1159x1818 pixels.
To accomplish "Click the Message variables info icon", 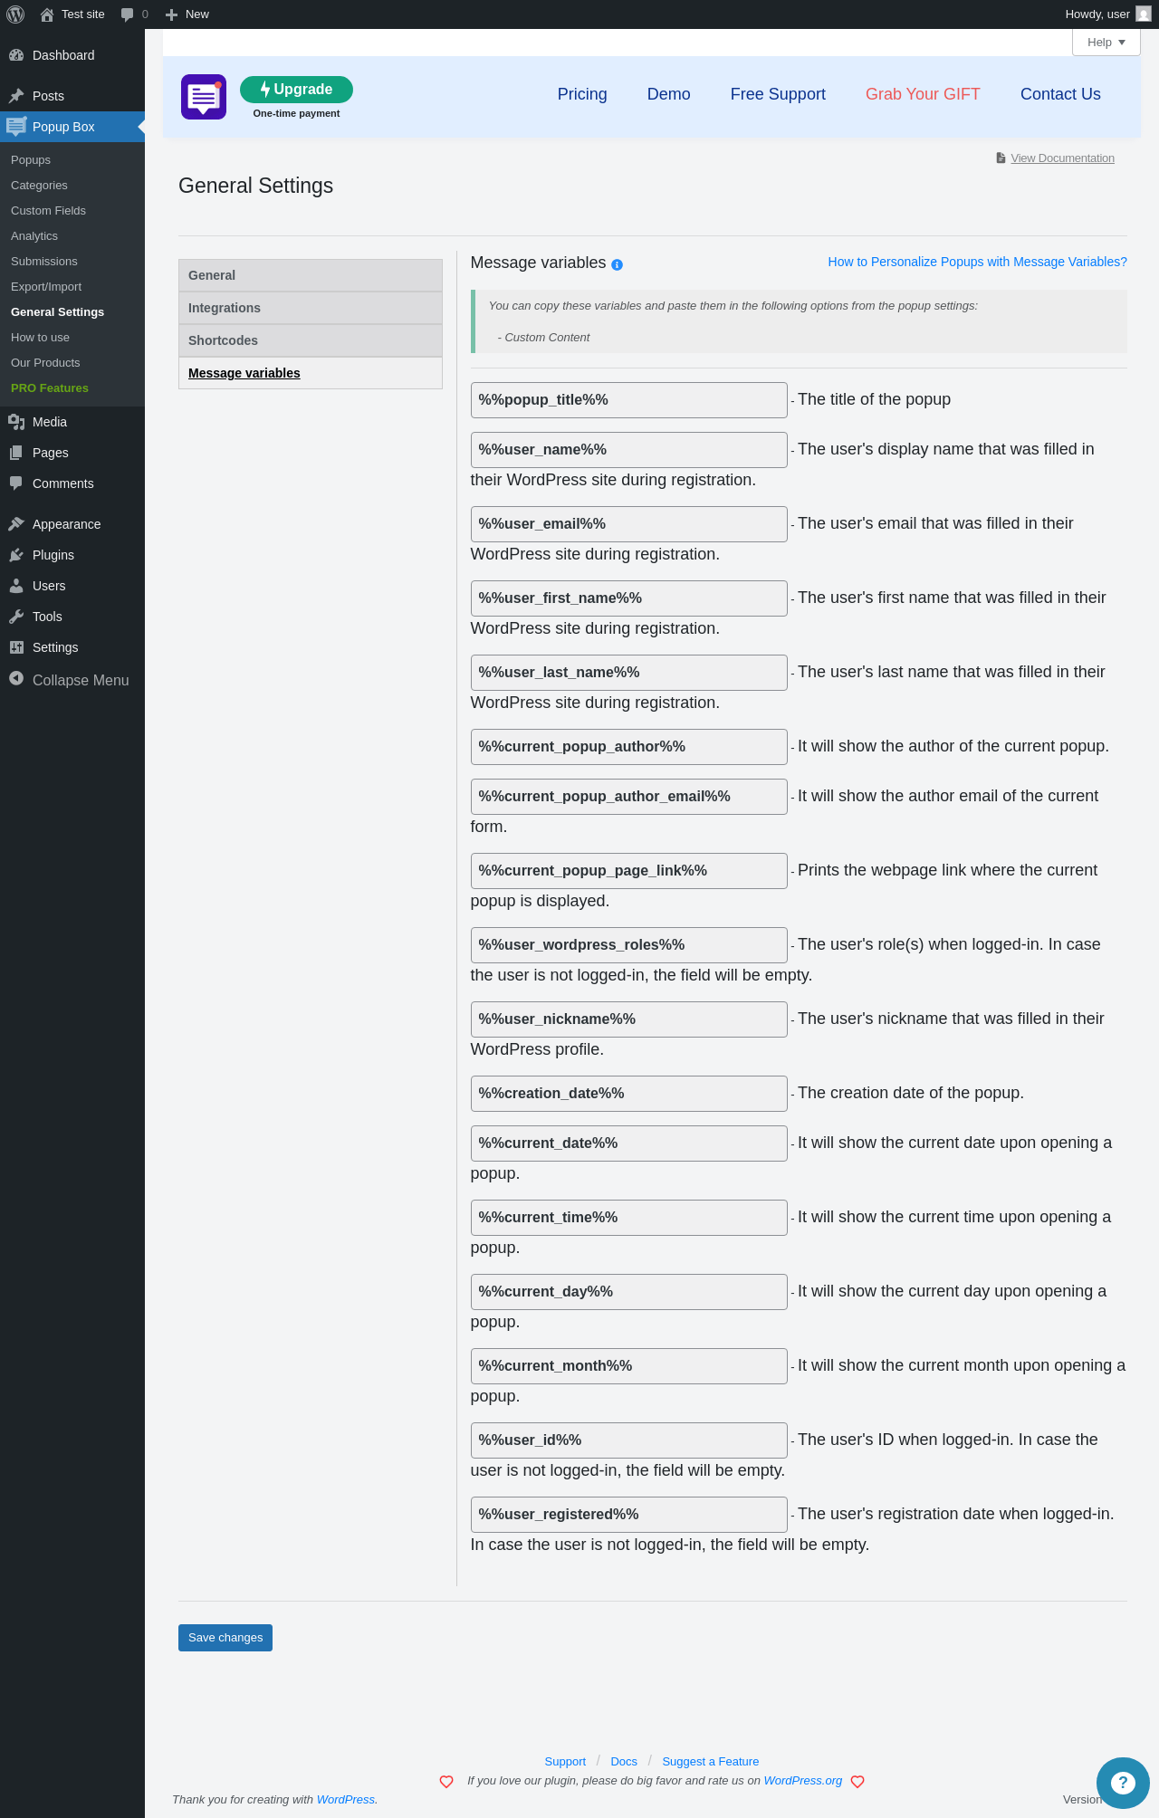I will (618, 265).
